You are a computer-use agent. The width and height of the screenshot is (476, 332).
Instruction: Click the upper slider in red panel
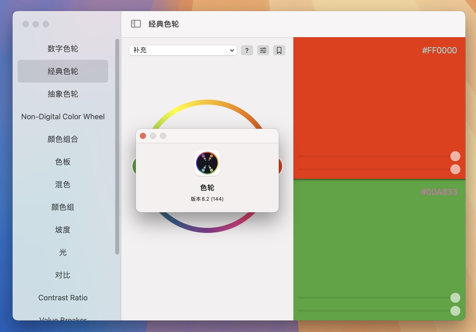pos(379,156)
